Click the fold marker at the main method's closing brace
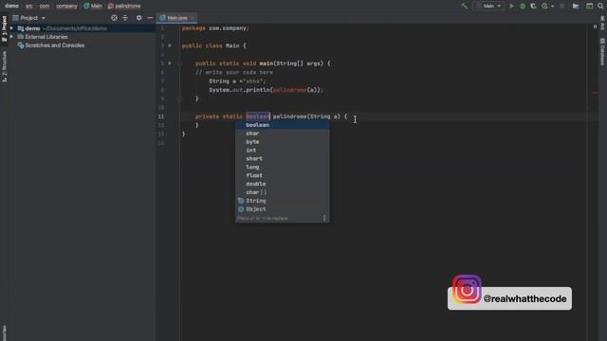Image resolution: width=607 pixels, height=341 pixels. click(179, 99)
